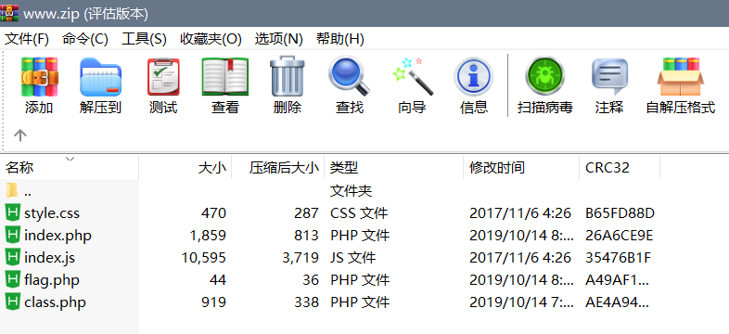Click 'CSS 文件' type cell
This screenshot has width=729, height=334.
click(359, 213)
